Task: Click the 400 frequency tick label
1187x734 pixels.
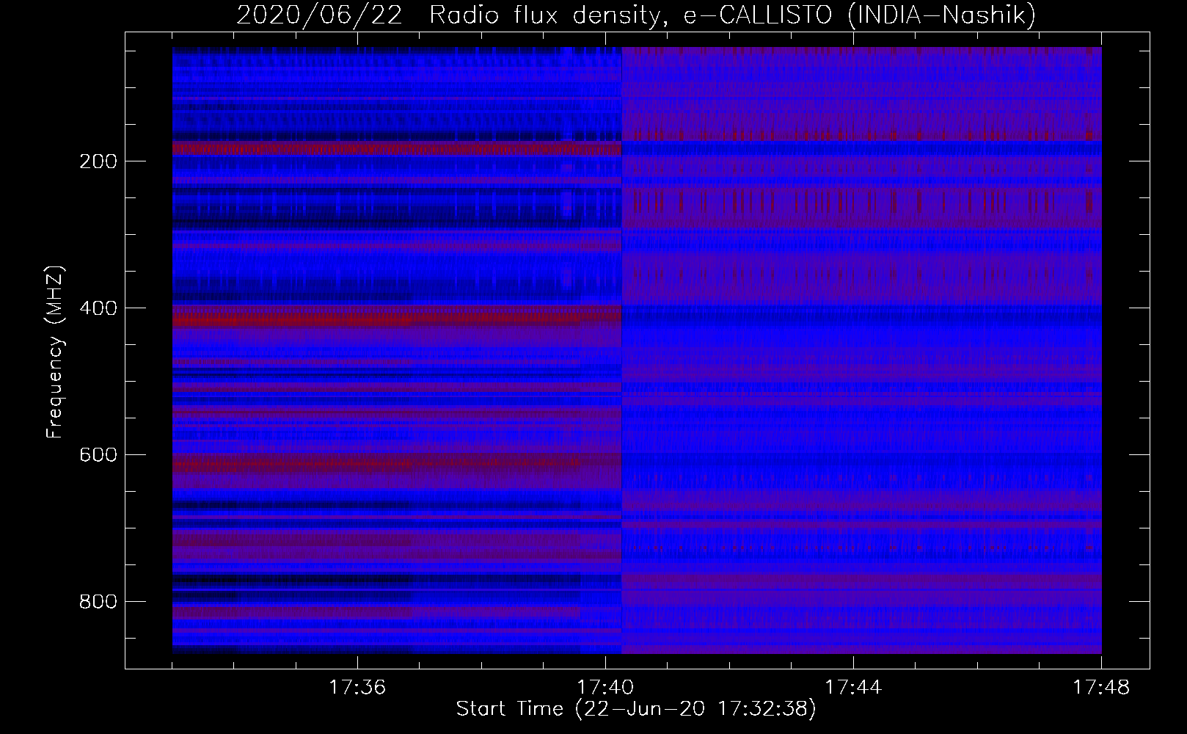Action: point(98,308)
